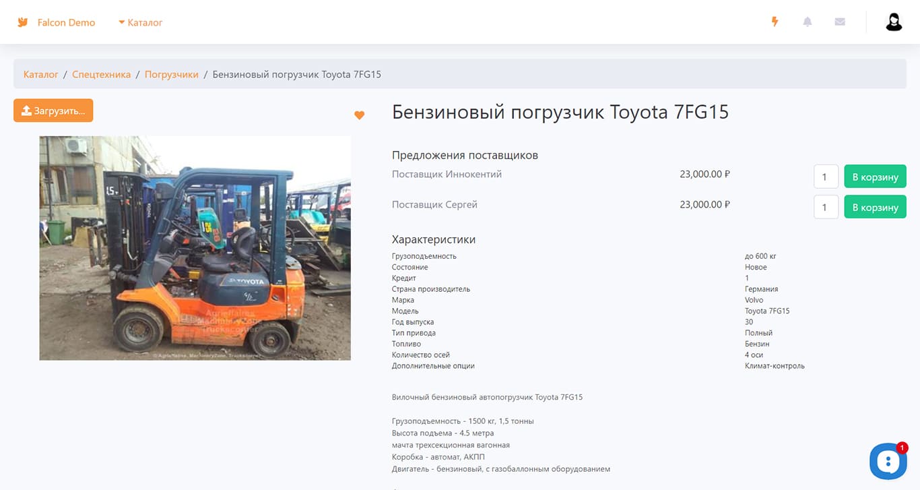Open the messages envelope icon
This screenshot has height=490, width=920.
[x=840, y=22]
